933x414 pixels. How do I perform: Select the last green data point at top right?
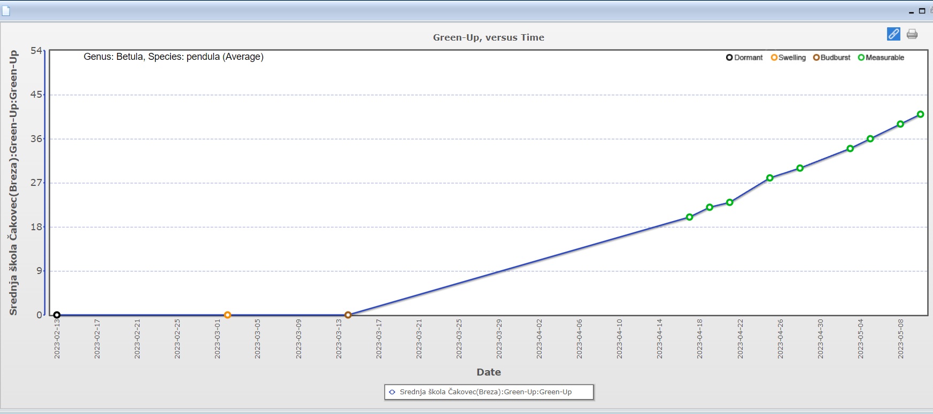coord(920,114)
